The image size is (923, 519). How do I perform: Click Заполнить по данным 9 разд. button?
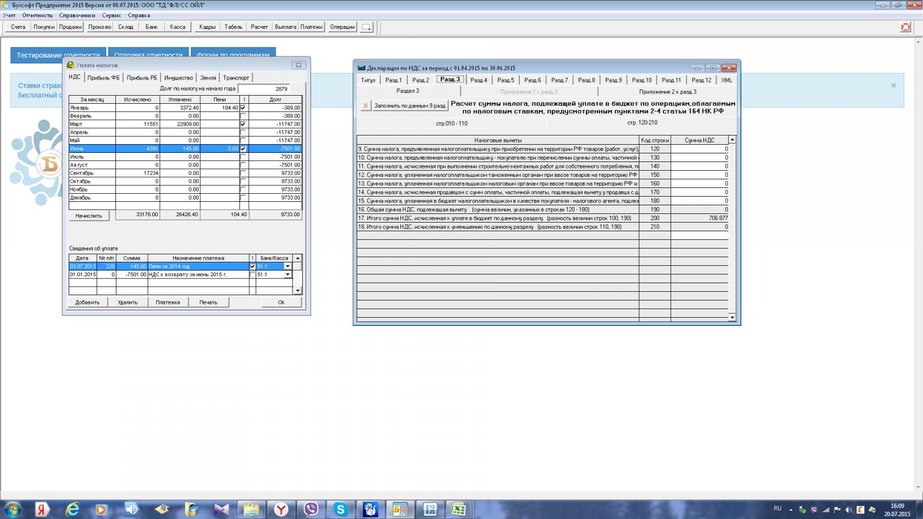pos(410,106)
